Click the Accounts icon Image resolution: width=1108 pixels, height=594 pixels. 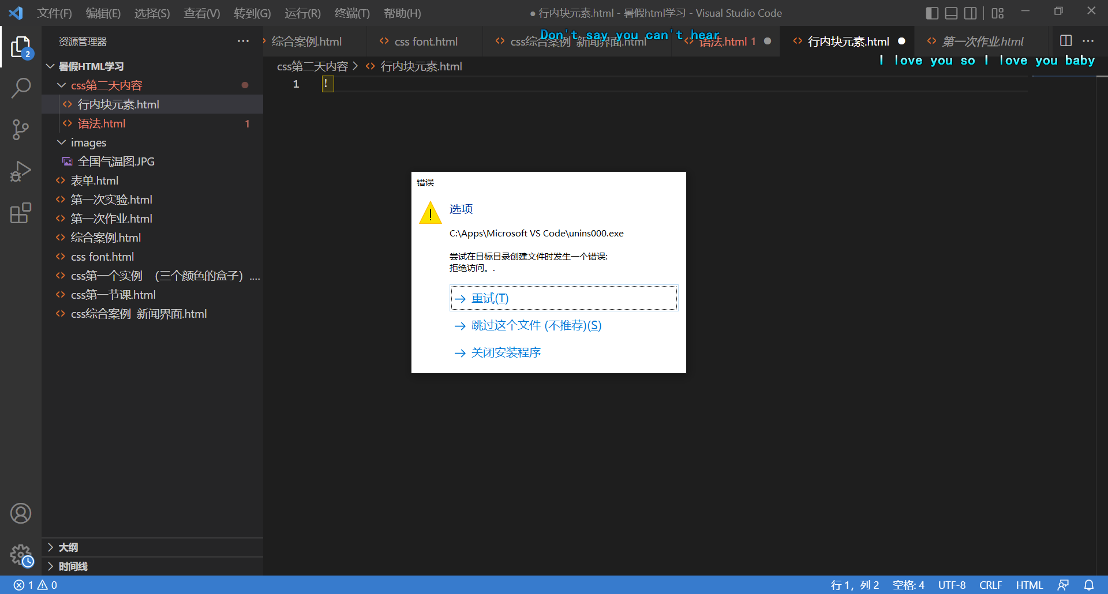tap(21, 513)
